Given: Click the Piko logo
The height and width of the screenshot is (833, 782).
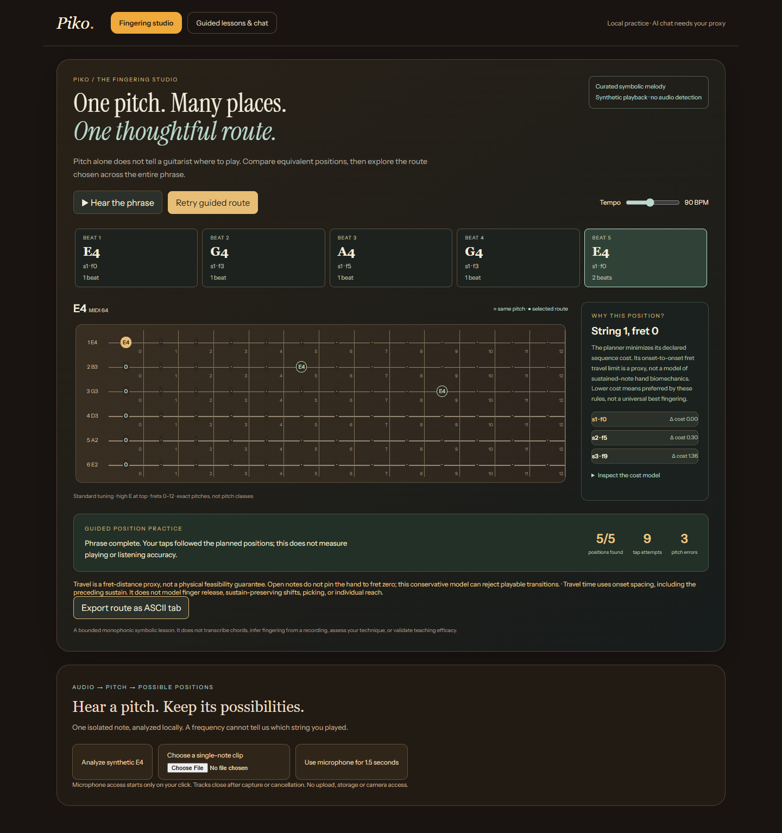Looking at the screenshot, I should (75, 23).
